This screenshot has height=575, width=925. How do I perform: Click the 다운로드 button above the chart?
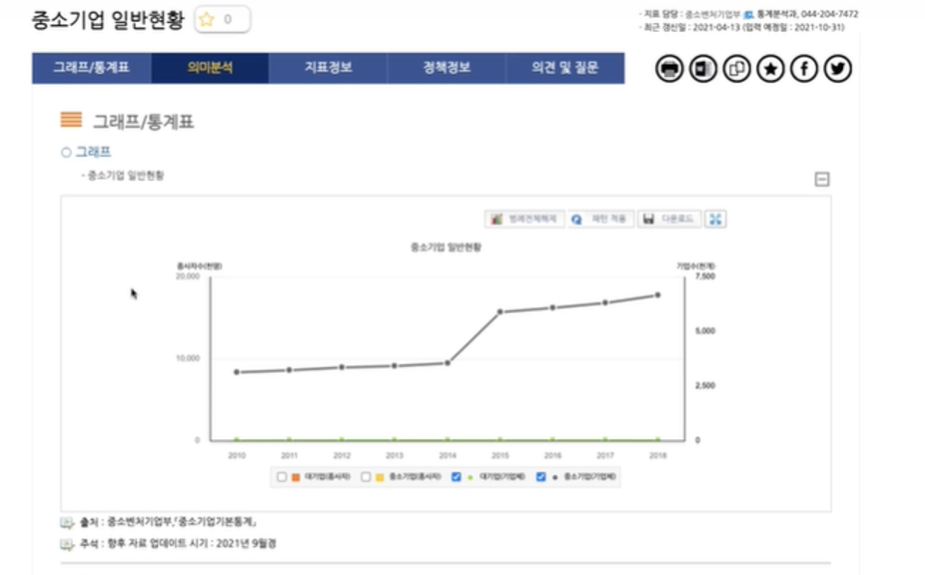point(669,219)
